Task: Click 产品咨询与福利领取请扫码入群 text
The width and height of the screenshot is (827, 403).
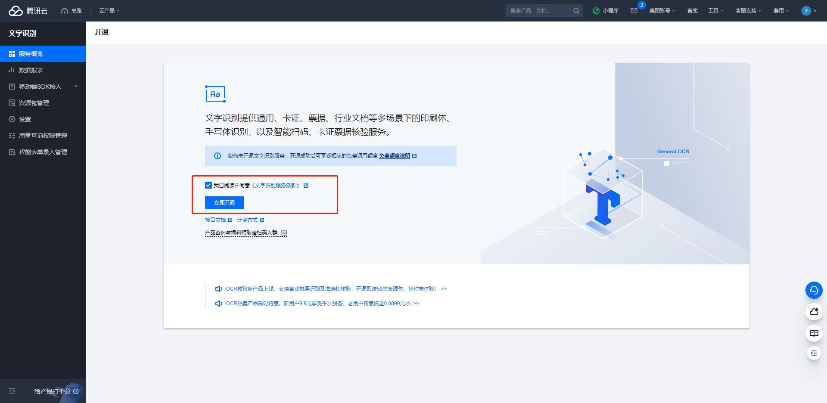Action: [x=241, y=233]
